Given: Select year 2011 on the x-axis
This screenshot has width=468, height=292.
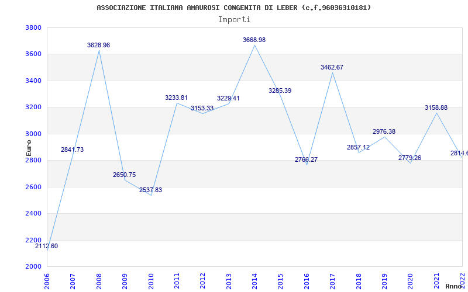Looking at the screenshot, I should tap(177, 281).
